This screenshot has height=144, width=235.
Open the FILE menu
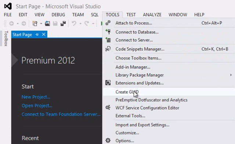[8, 15]
